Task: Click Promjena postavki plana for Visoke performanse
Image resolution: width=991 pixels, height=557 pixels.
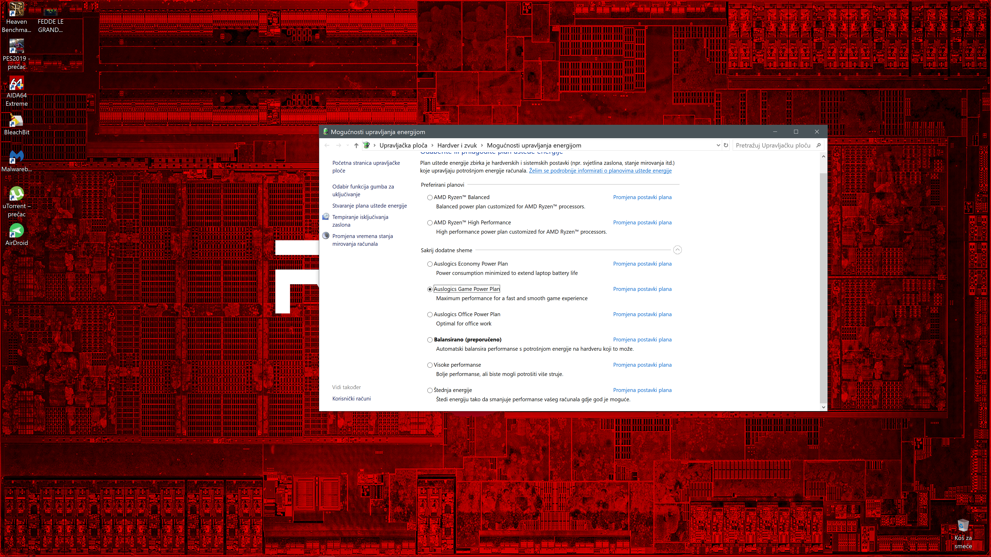Action: click(x=642, y=365)
